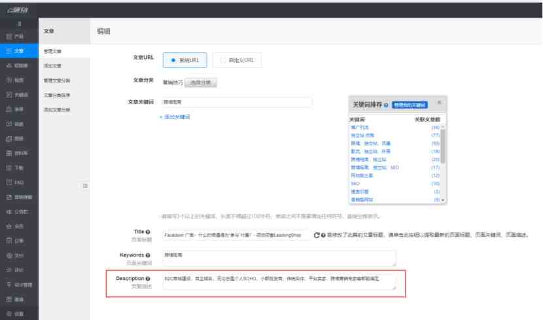Open 添加文章分类 in the submenu
This screenshot has width=543, height=320.
pos(57,110)
